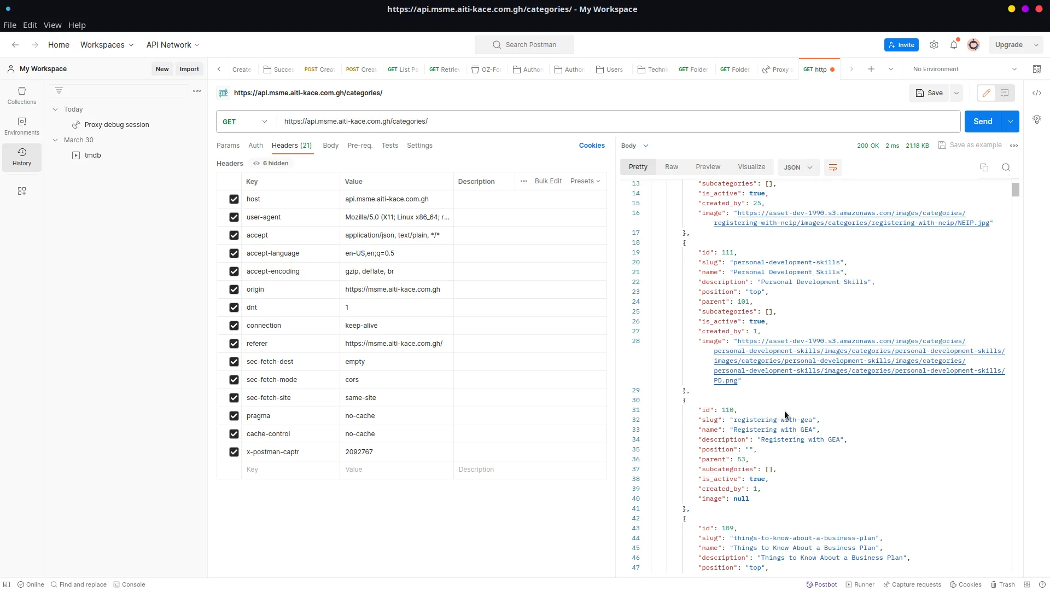The image size is (1050, 591).
Task: Open the GET method dropdown
Action: click(245, 121)
